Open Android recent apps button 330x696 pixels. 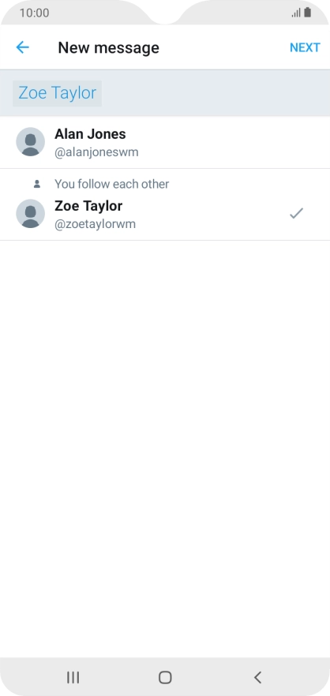click(x=73, y=677)
